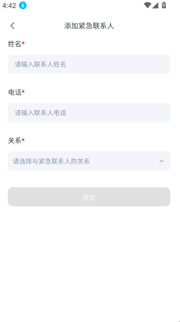
Task: Focus the 请输入联系人电话 input field
Action: 89,113
